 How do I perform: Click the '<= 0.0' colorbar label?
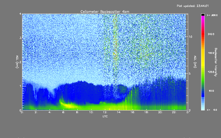pos(212,110)
